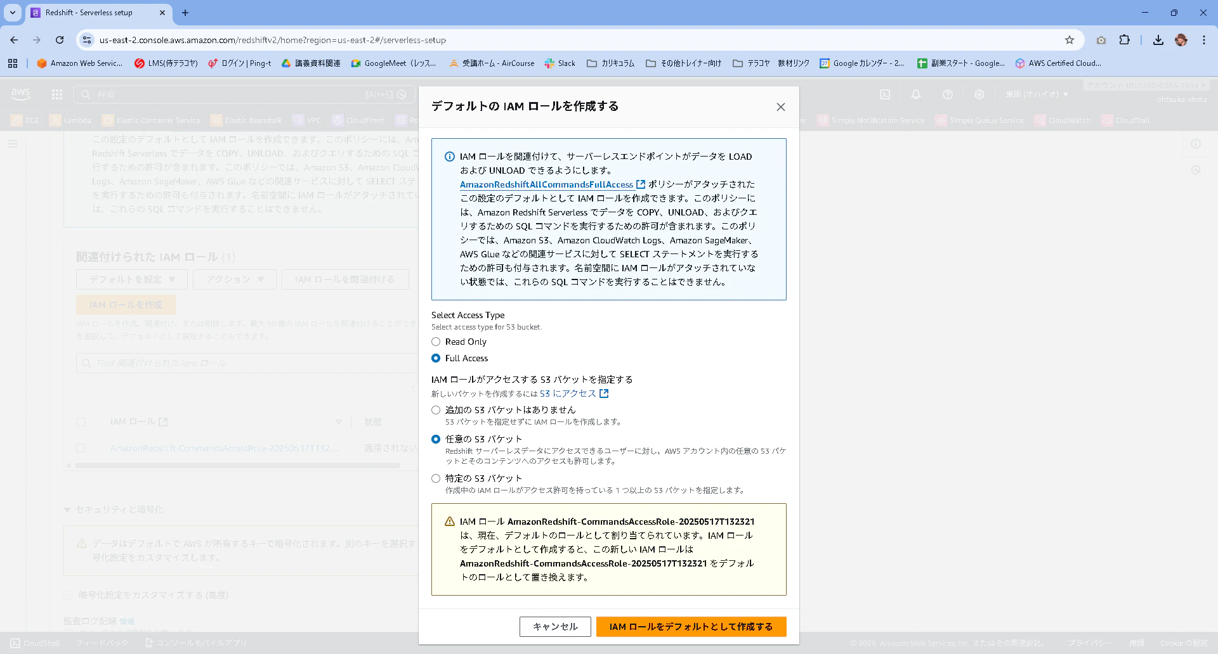
Task: Click the AWS console search field
Action: point(244,94)
